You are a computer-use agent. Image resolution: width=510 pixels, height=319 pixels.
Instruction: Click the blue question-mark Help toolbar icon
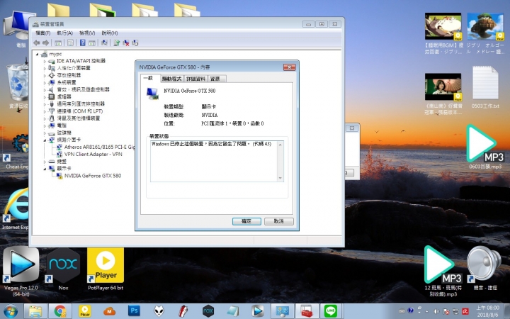[x=83, y=43]
